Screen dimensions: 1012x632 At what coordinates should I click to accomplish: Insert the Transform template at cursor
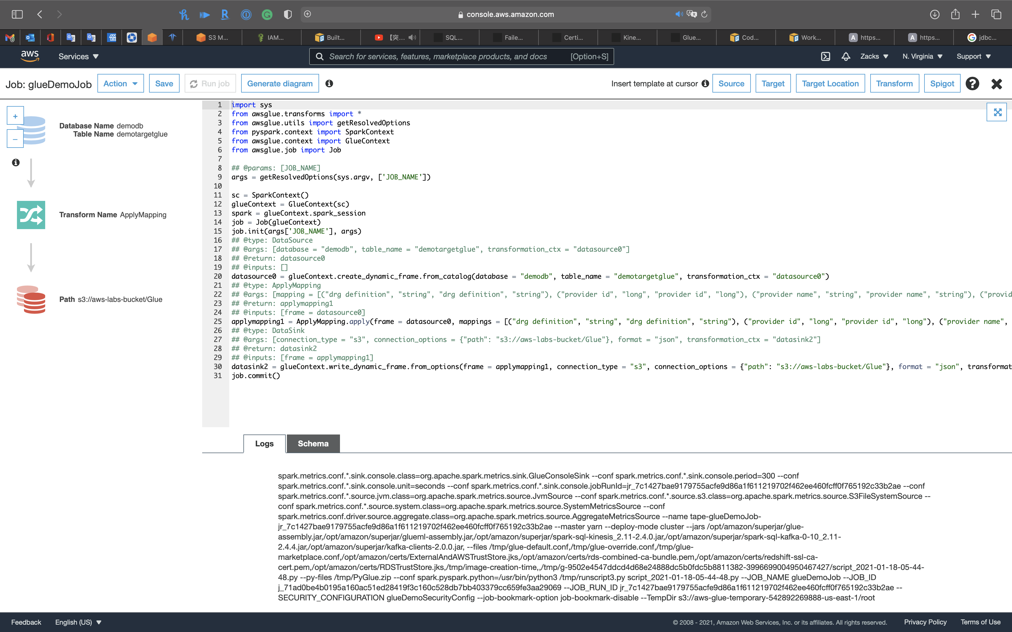point(894,84)
